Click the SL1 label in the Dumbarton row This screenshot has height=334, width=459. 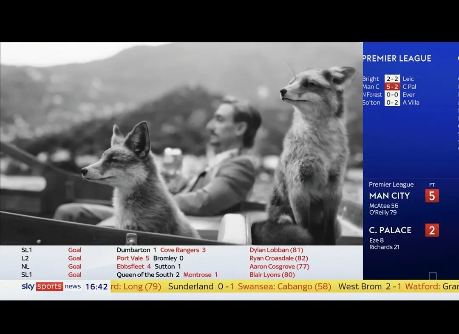27,250
